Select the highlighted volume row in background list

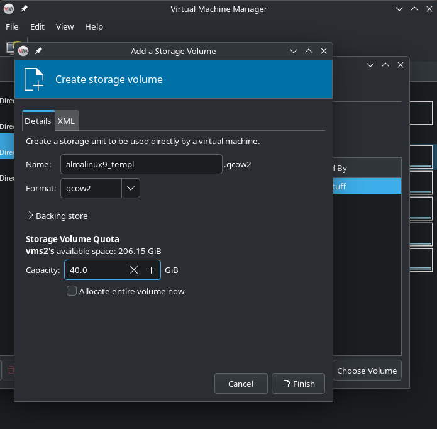[367, 186]
